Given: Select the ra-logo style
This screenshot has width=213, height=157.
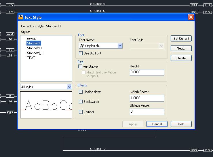Looking at the screenshot, I should point(32,38).
